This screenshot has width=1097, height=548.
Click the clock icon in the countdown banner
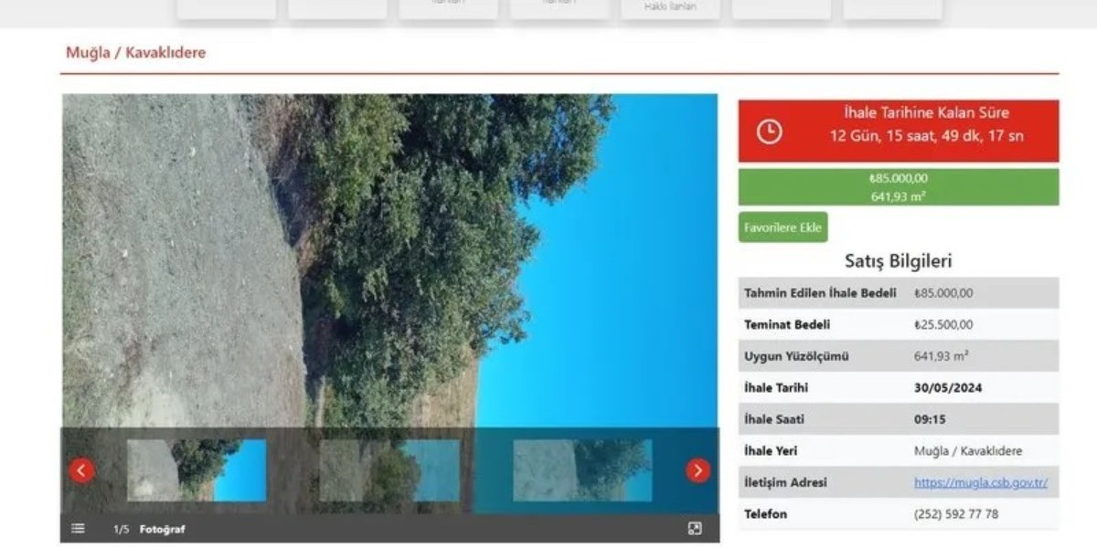click(770, 132)
